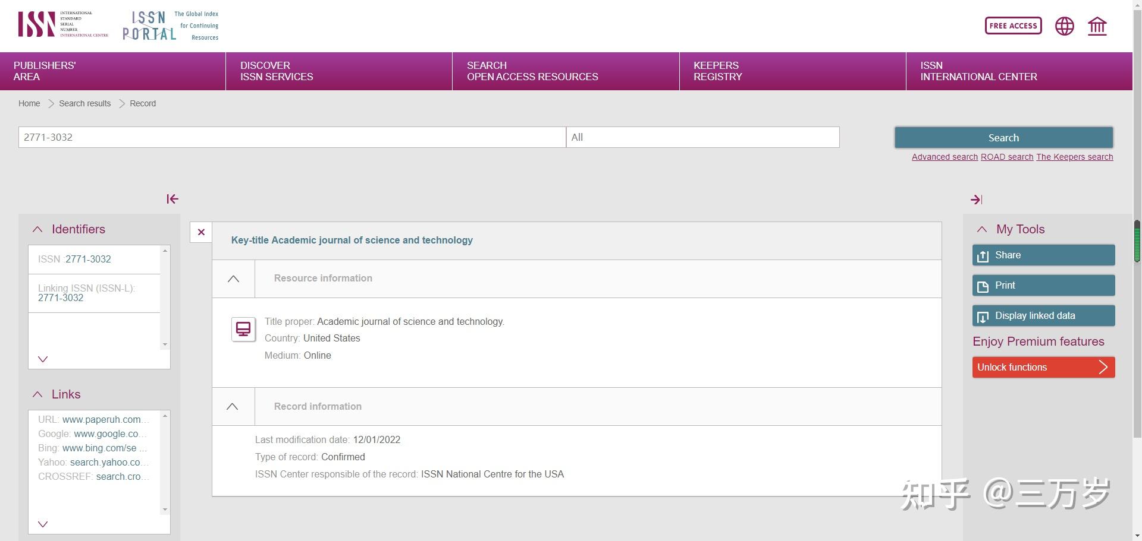Open the Discover ISSN Services menu

[x=339, y=71]
